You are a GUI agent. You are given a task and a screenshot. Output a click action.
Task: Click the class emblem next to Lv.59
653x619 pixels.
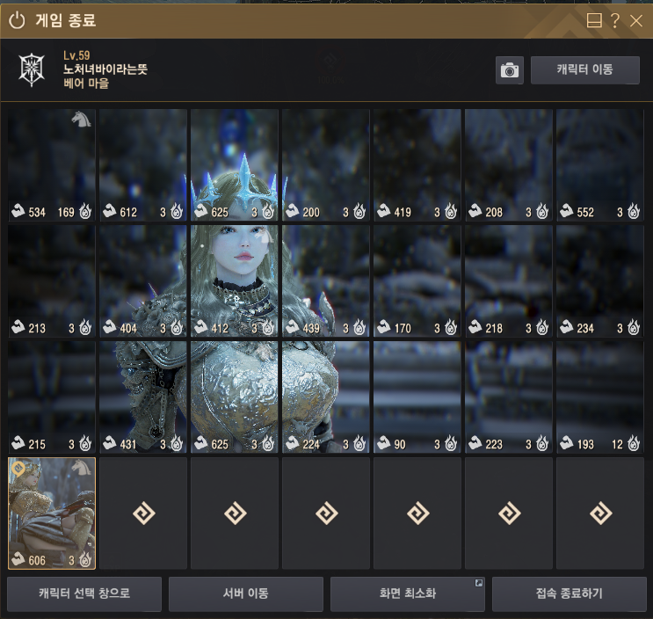tap(32, 69)
